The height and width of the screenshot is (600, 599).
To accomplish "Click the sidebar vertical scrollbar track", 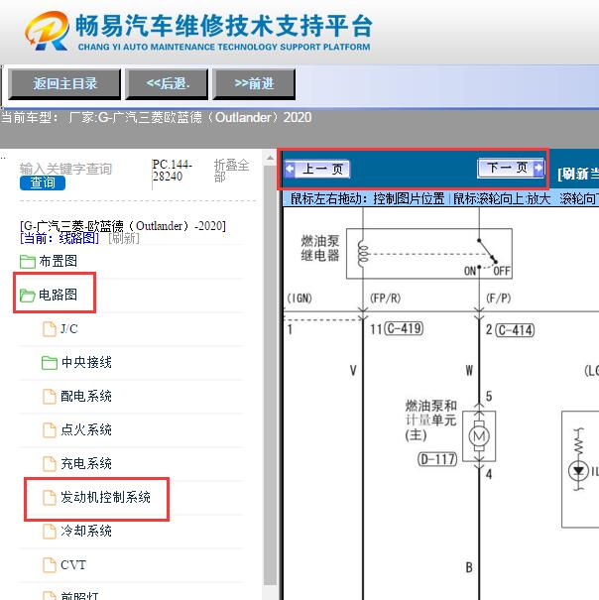I will [x=270, y=375].
